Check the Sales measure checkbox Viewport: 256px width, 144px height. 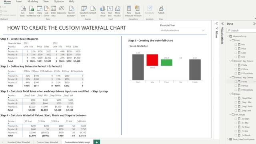point(236,53)
